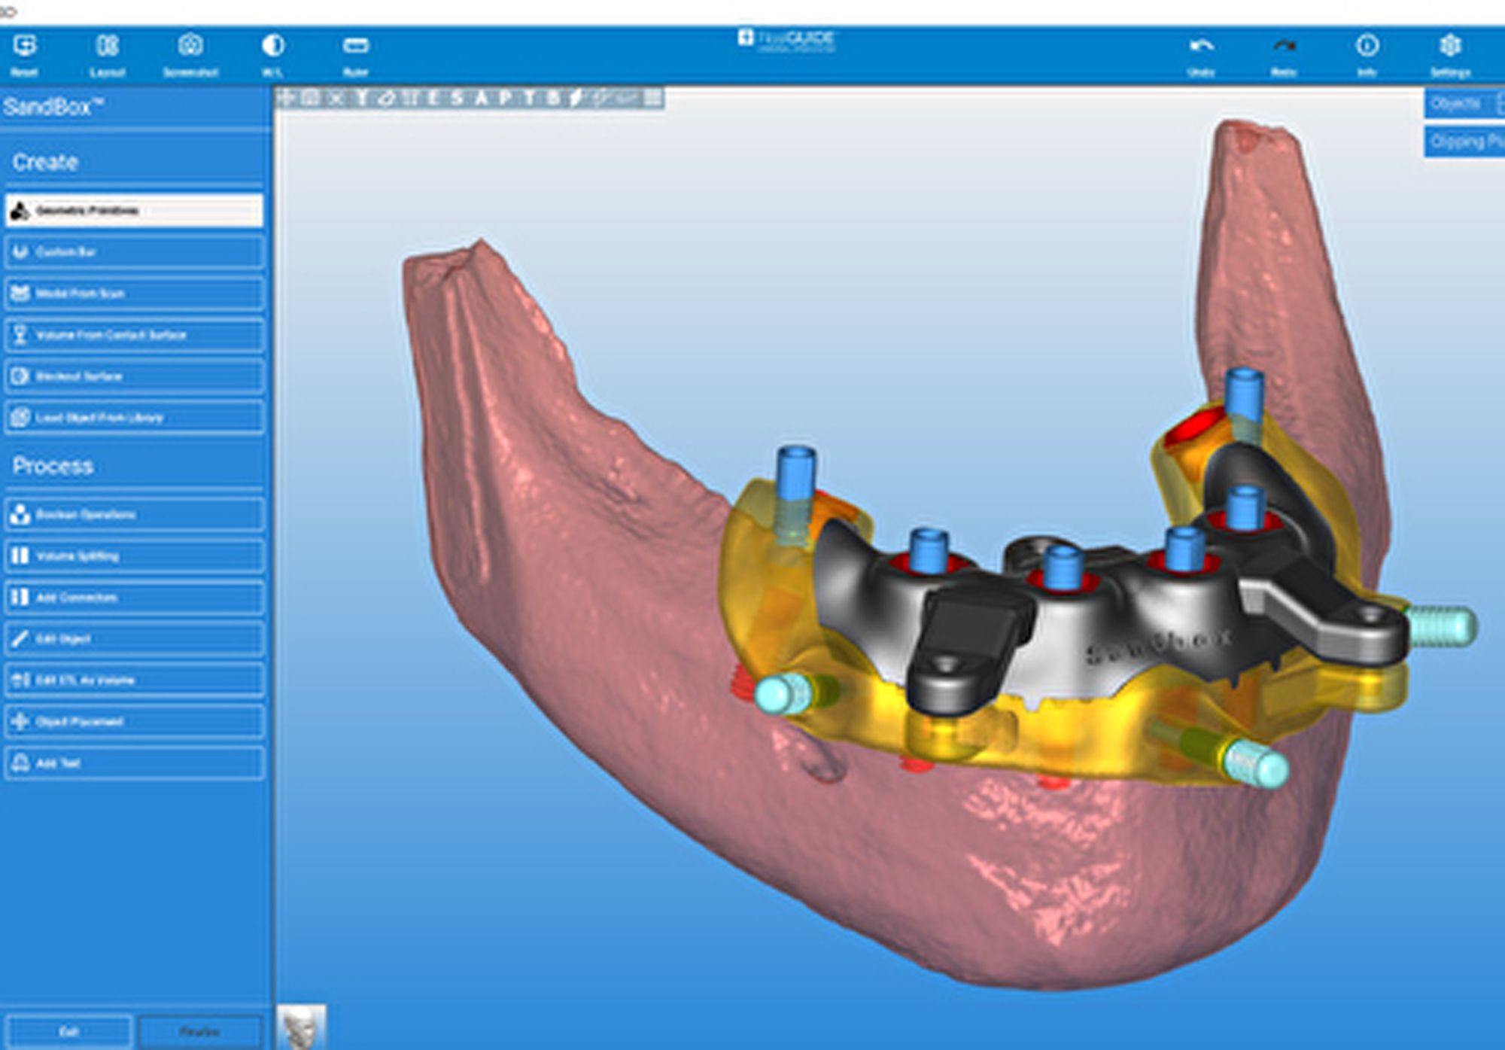
Task: Click Model From Scan
Action: click(134, 294)
